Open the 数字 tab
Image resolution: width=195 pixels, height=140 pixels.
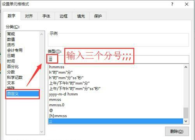tap(12, 16)
